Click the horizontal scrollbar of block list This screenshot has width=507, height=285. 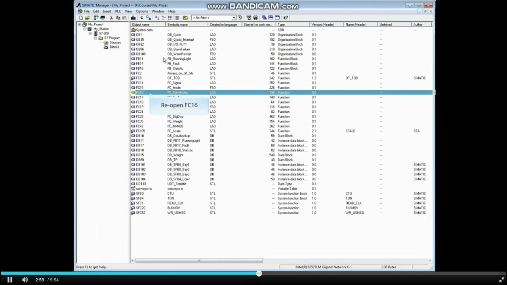pyautogui.click(x=199, y=260)
